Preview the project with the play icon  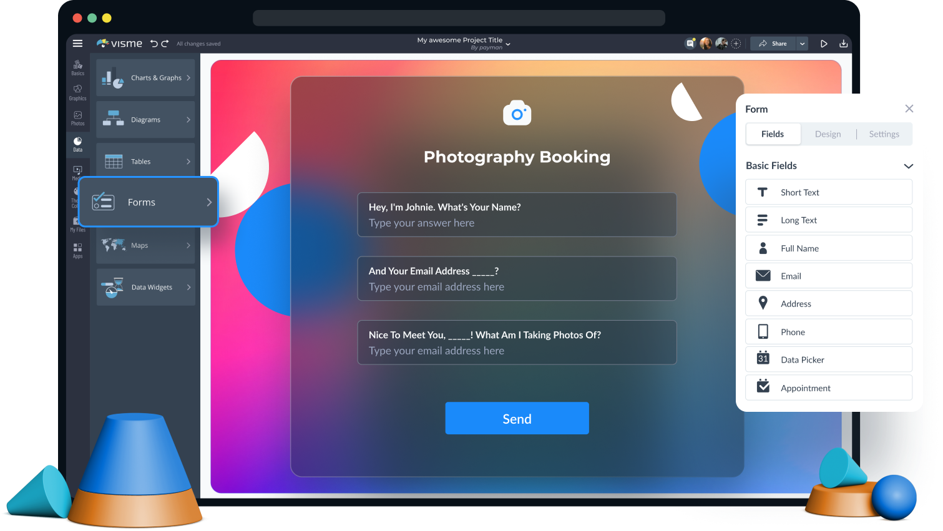click(x=824, y=43)
